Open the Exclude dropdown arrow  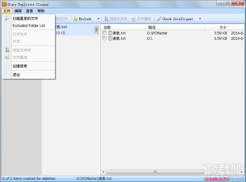point(98,19)
